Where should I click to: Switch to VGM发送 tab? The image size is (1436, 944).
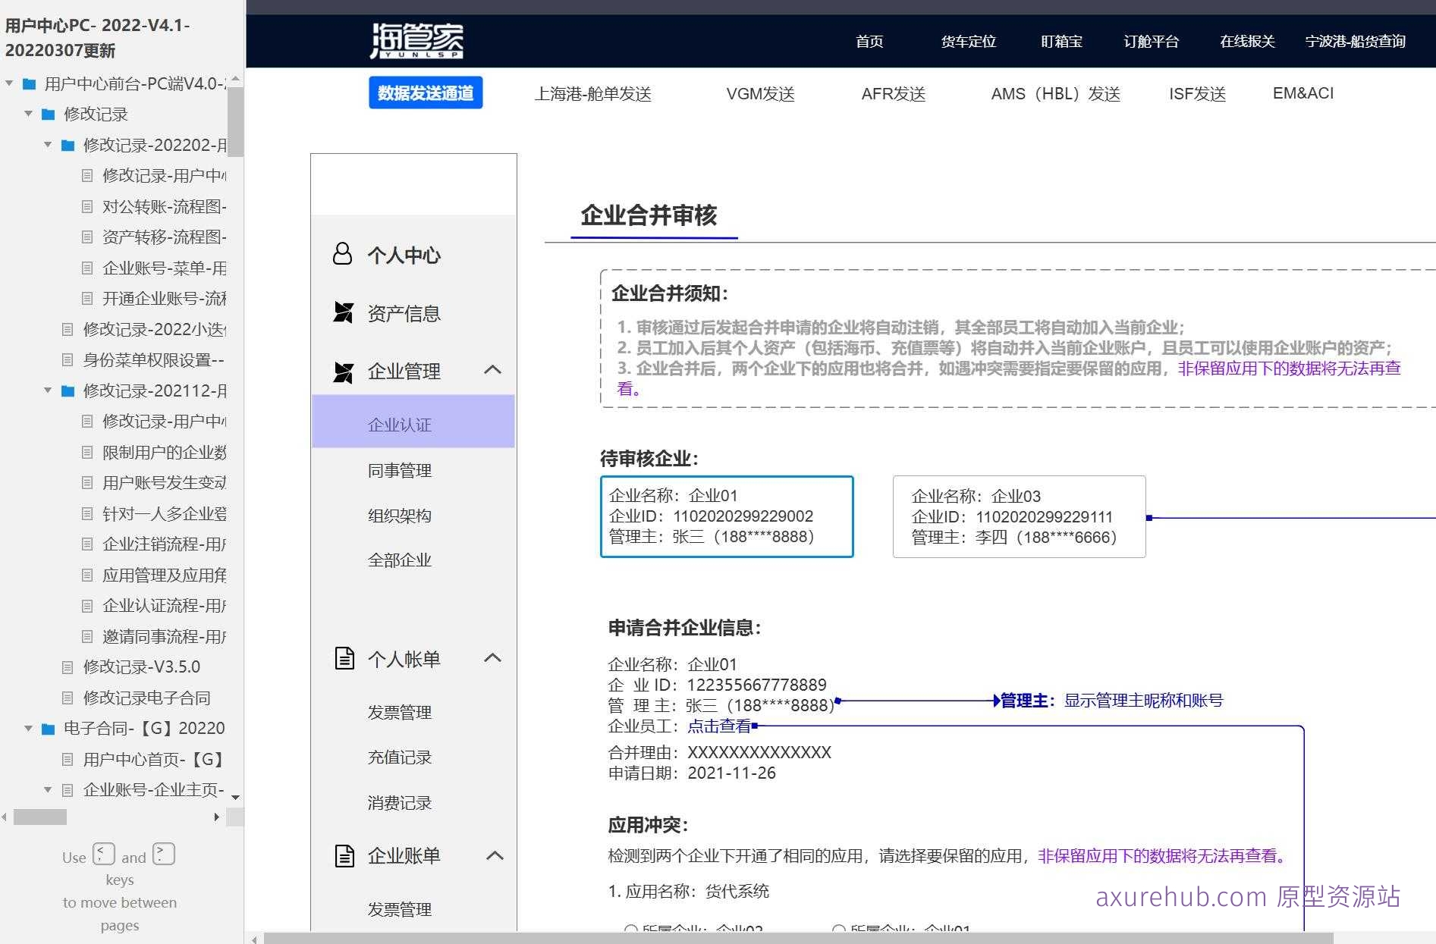pyautogui.click(x=760, y=94)
